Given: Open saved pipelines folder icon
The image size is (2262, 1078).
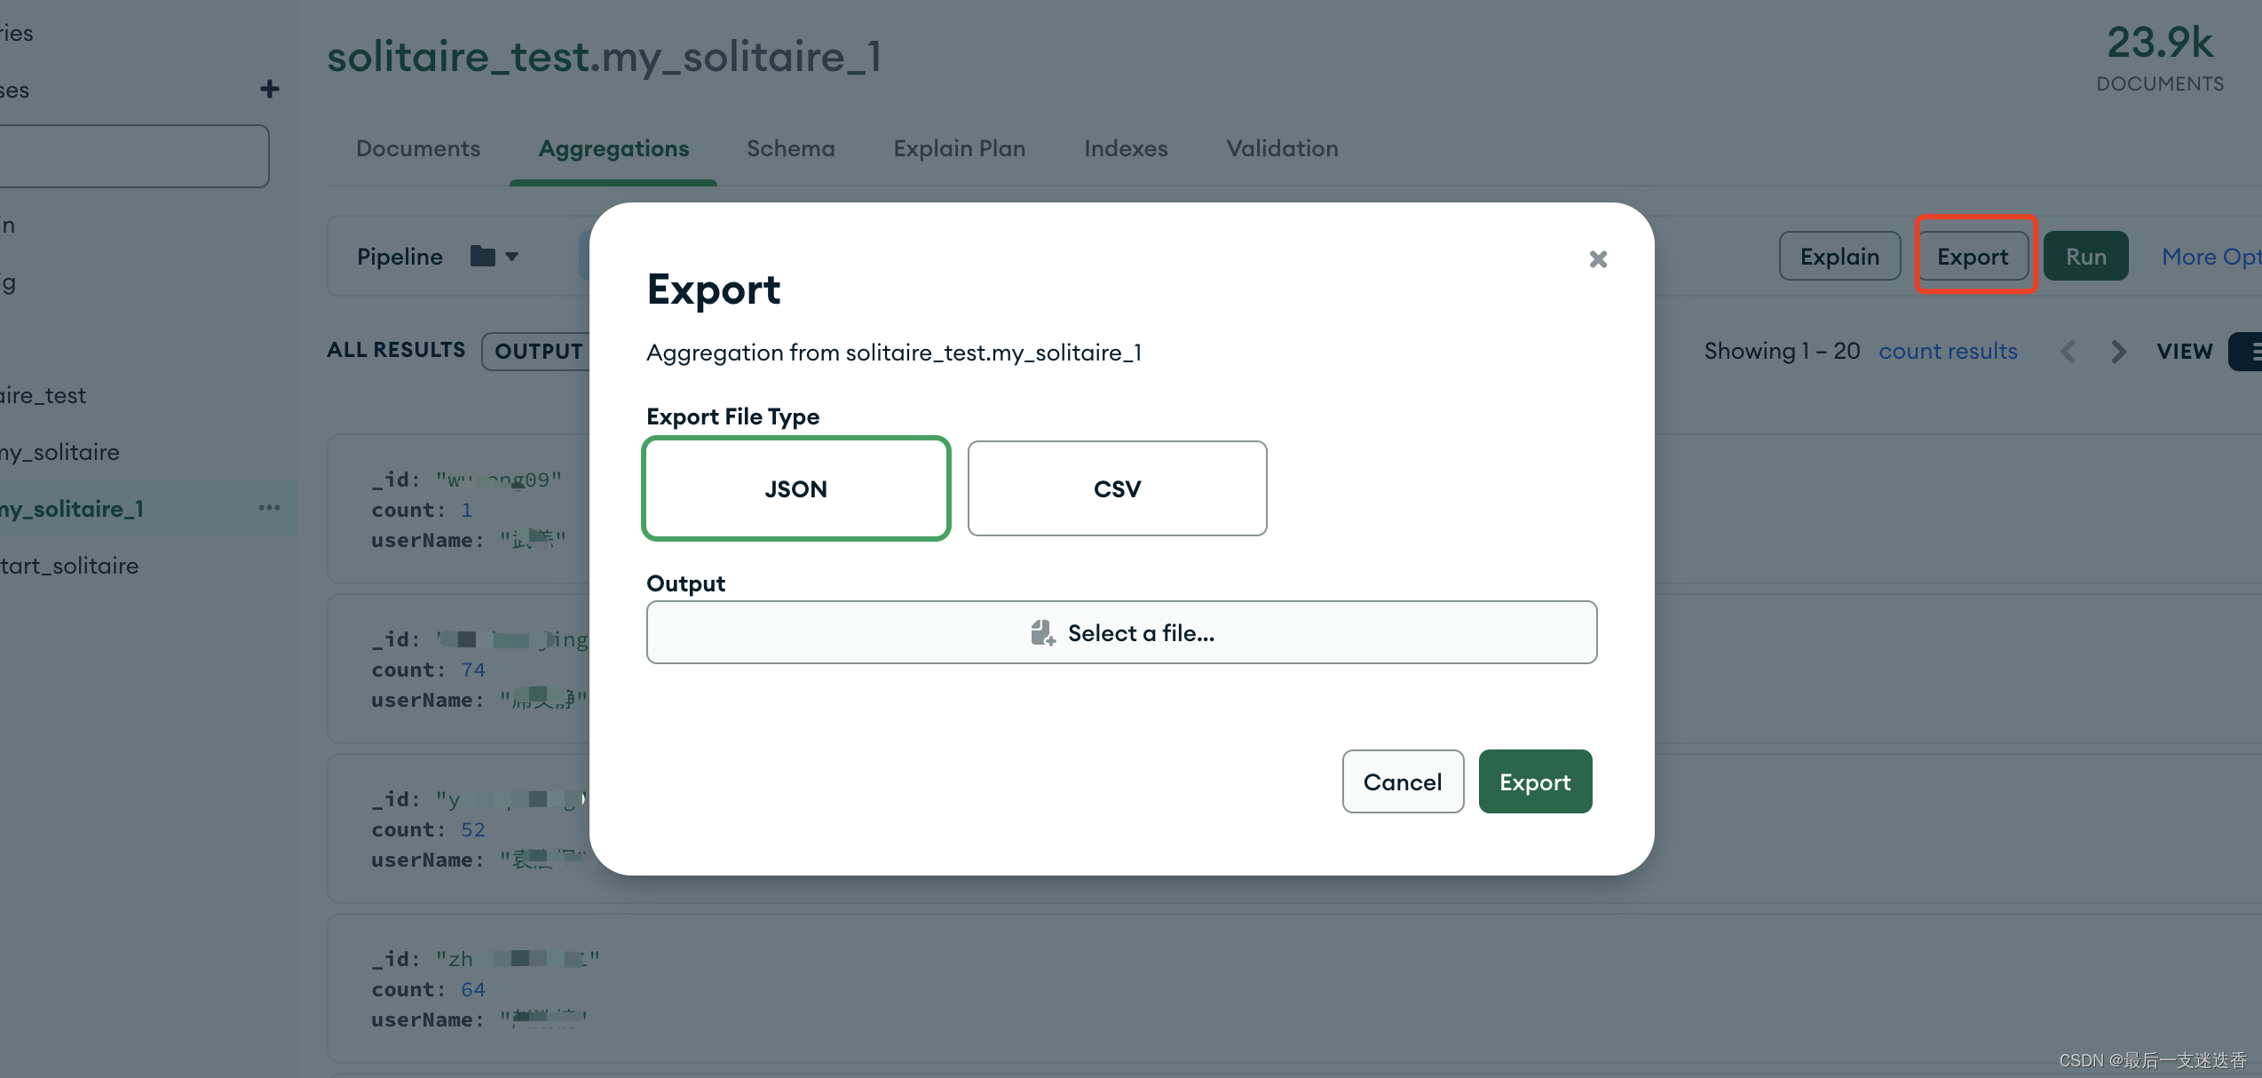Looking at the screenshot, I should click(x=483, y=257).
